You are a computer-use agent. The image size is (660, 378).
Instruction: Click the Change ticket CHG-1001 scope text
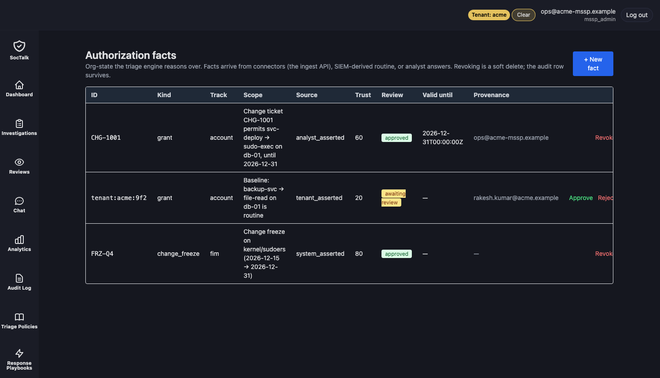pos(263,138)
